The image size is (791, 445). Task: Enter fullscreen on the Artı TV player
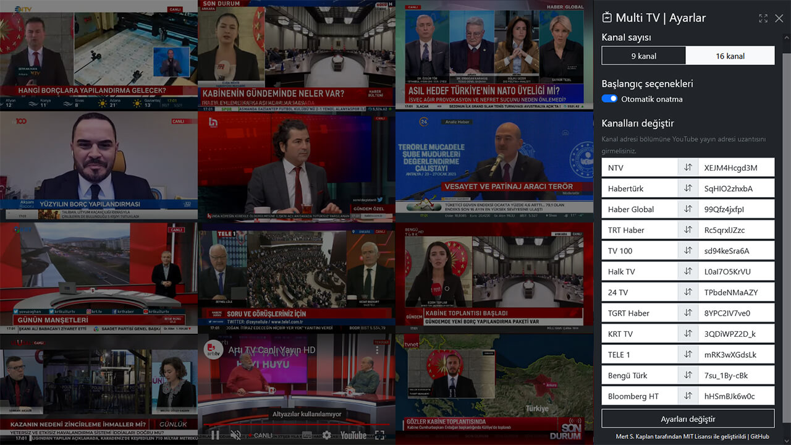point(379,434)
